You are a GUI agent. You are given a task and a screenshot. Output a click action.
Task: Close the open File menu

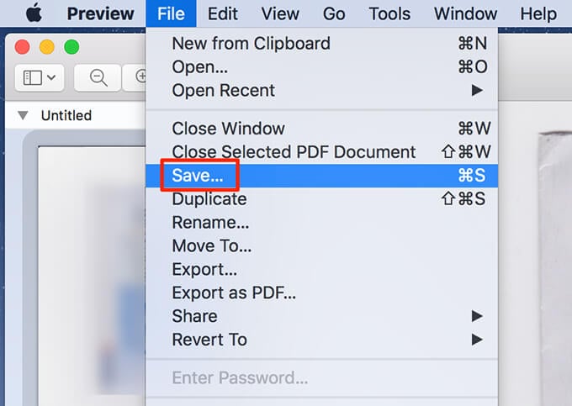click(171, 13)
